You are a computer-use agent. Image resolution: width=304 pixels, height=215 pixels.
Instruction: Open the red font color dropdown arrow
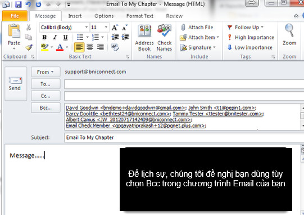coord(67,47)
